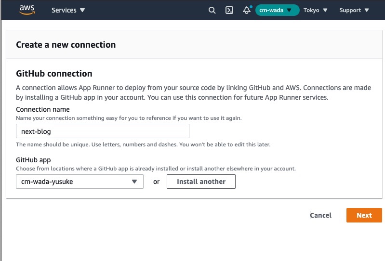Click the arrow on cm-wada badge
This screenshot has height=261, width=385.
point(289,10)
